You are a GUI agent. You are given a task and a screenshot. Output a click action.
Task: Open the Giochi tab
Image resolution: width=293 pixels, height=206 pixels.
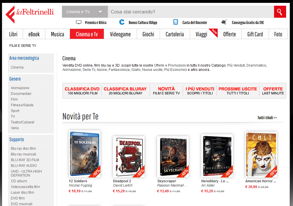pos(149,34)
